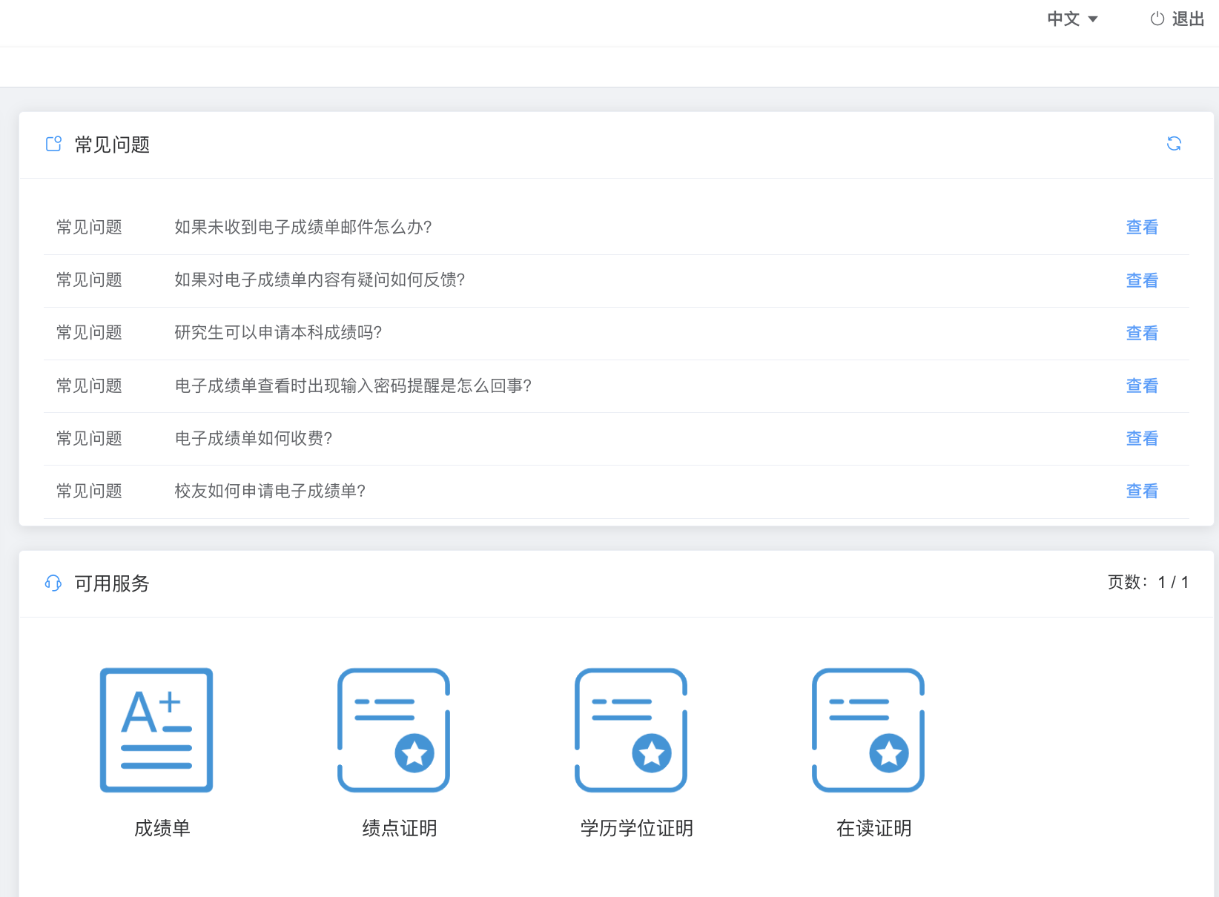Viewport: 1219px width, 897px height.
Task: Click the 成绩单 text label
Action: pyautogui.click(x=162, y=828)
